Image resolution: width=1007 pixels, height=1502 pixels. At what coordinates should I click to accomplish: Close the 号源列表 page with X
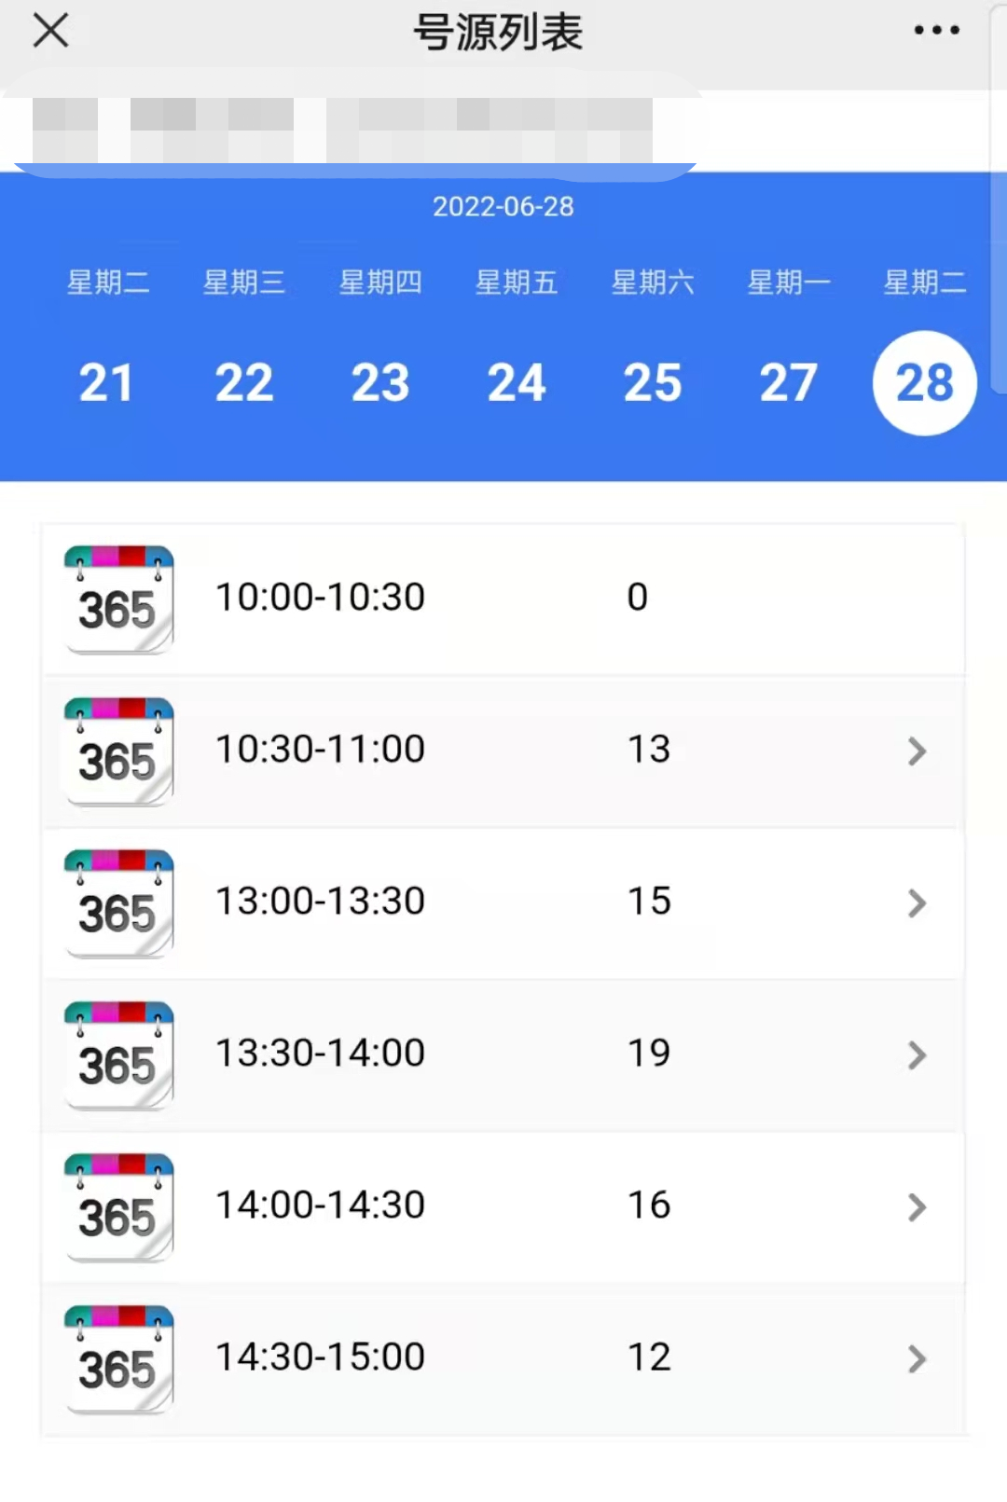(51, 31)
